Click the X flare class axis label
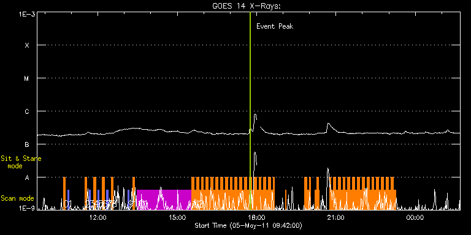471x235 pixels. [27, 45]
